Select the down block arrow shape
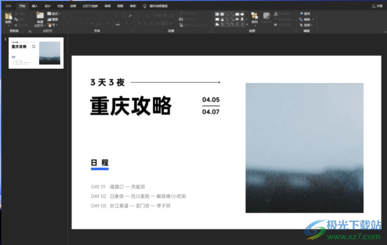Image resolution: width=387 pixels, height=245 pixels. pyautogui.click(x=242, y=19)
